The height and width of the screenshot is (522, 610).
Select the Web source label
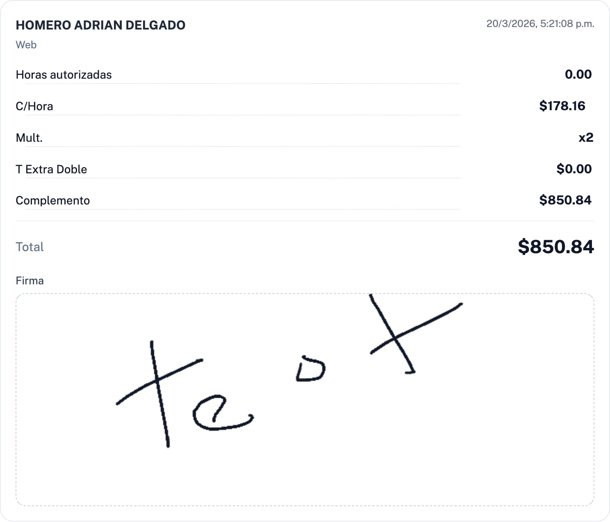(x=26, y=45)
